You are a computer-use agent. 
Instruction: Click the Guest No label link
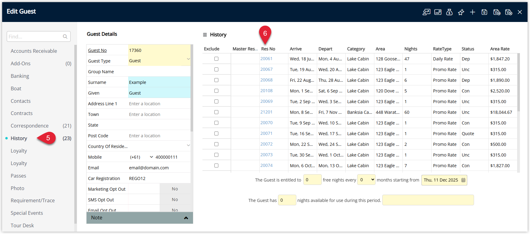click(x=97, y=50)
